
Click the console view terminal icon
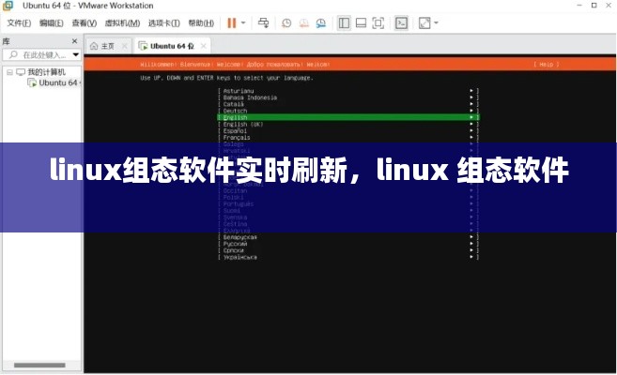click(x=401, y=22)
